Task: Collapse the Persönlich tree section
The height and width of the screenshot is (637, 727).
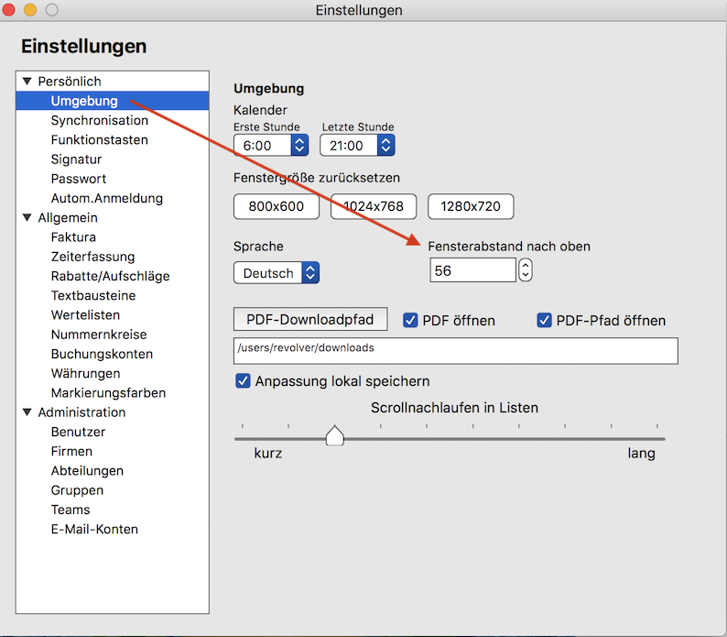Action: [x=27, y=82]
